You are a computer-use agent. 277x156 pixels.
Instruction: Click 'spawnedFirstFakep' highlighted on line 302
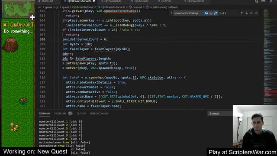click(x=120, y=11)
